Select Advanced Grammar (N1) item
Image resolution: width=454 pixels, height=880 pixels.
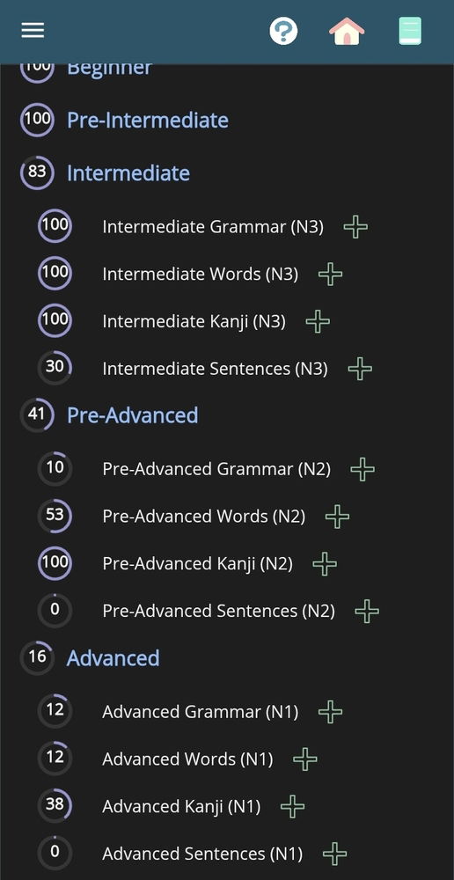tap(201, 712)
